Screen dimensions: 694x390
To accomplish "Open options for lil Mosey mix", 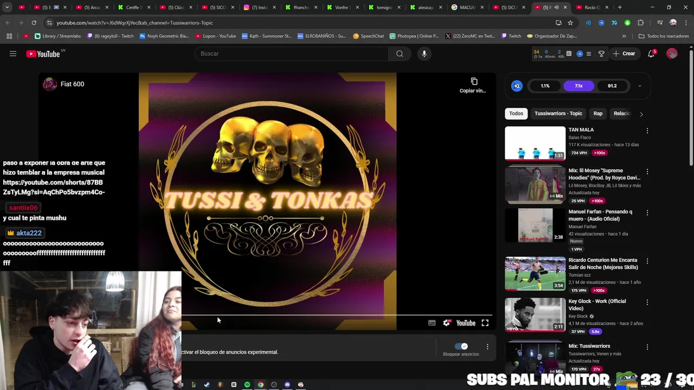I will point(647,172).
